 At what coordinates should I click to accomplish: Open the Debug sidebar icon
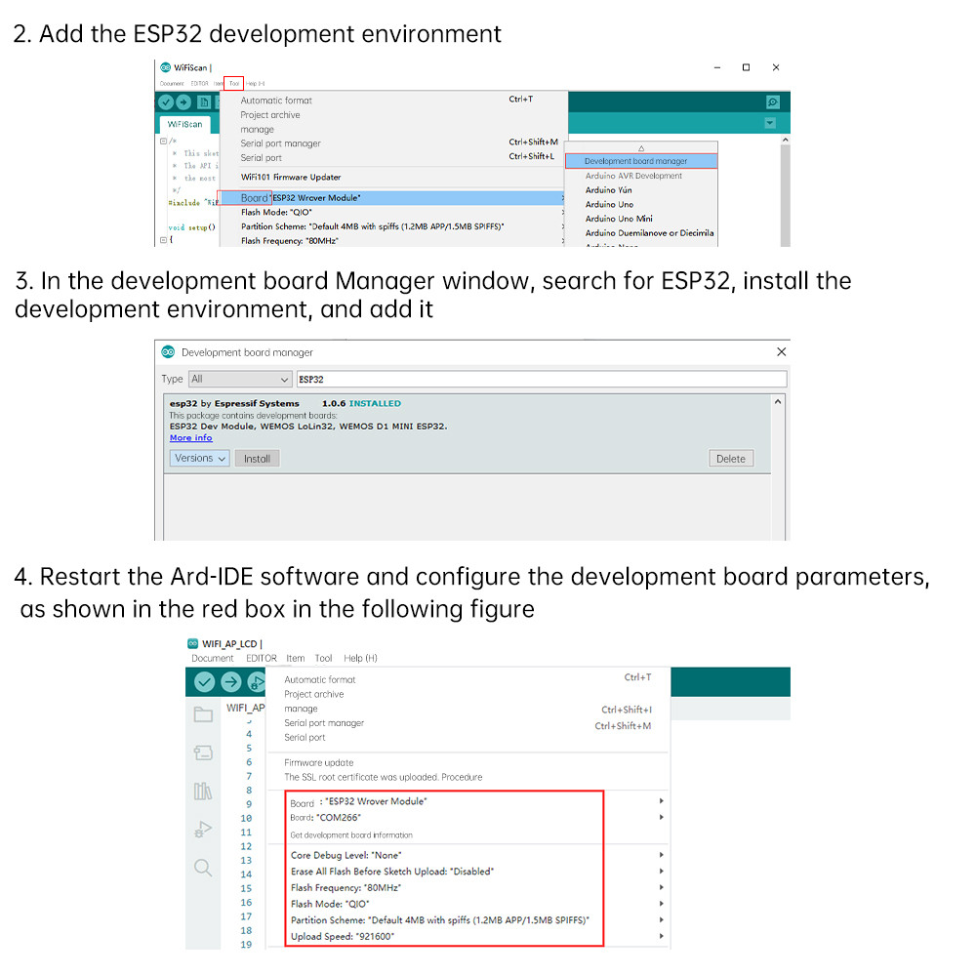203,830
